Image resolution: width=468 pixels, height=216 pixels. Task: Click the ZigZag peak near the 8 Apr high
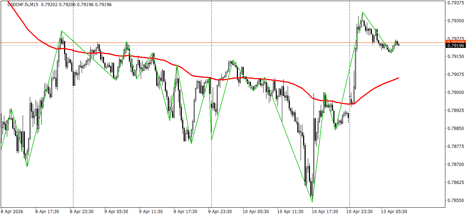click(x=62, y=32)
